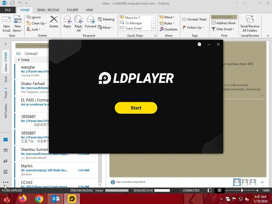Click the Ignore conversation button
Screen dimensions: 272x204
[x=34, y=17]
